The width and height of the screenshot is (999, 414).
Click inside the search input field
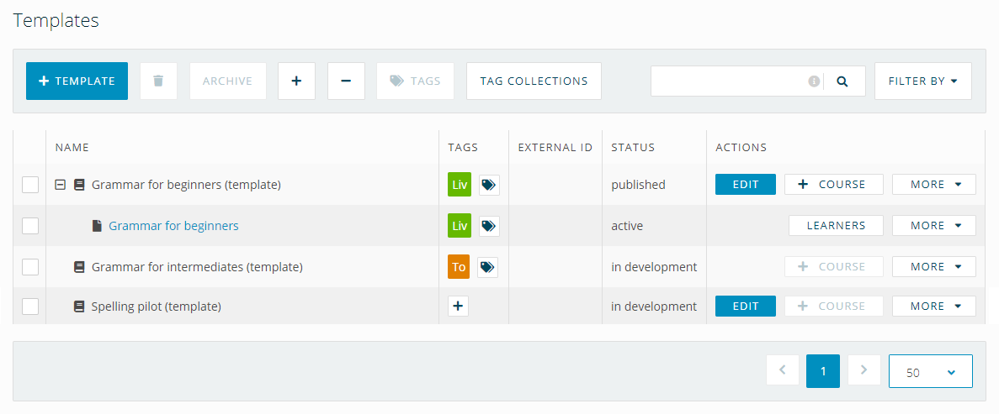point(730,81)
